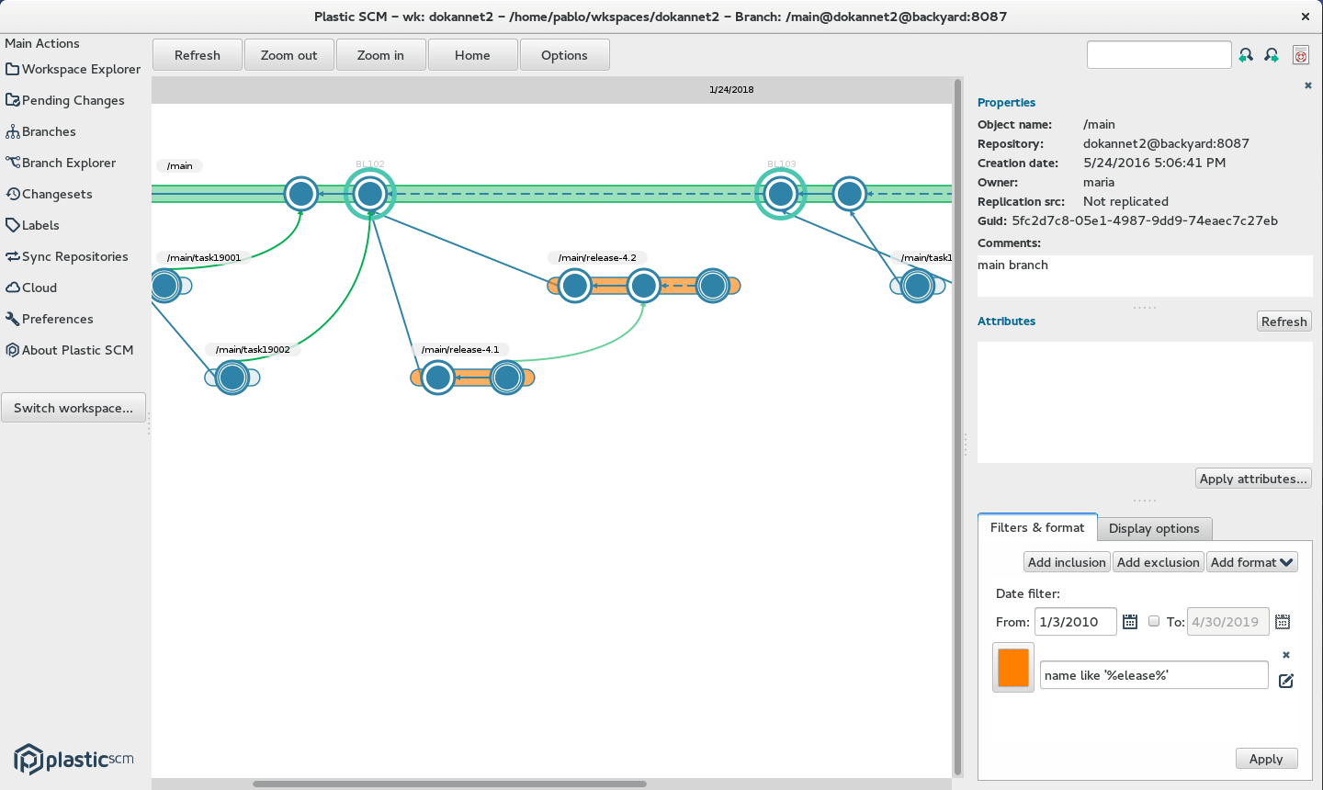
Task: Click the 'main branch' comments box
Action: (1145, 275)
